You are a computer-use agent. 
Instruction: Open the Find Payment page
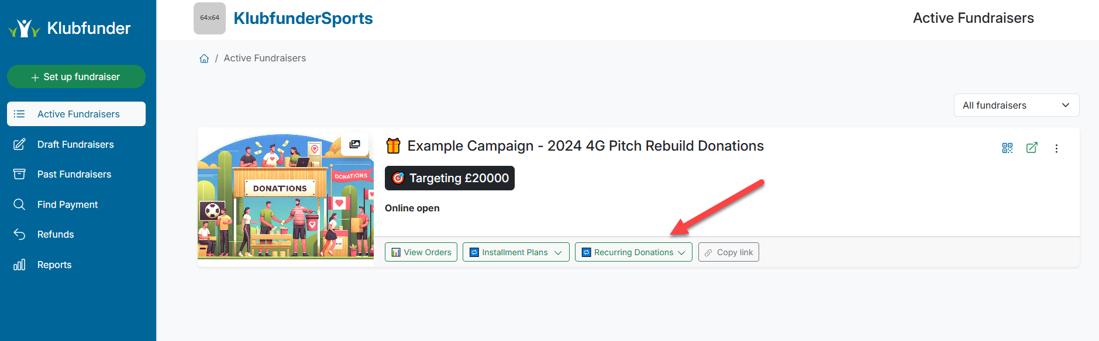point(67,204)
